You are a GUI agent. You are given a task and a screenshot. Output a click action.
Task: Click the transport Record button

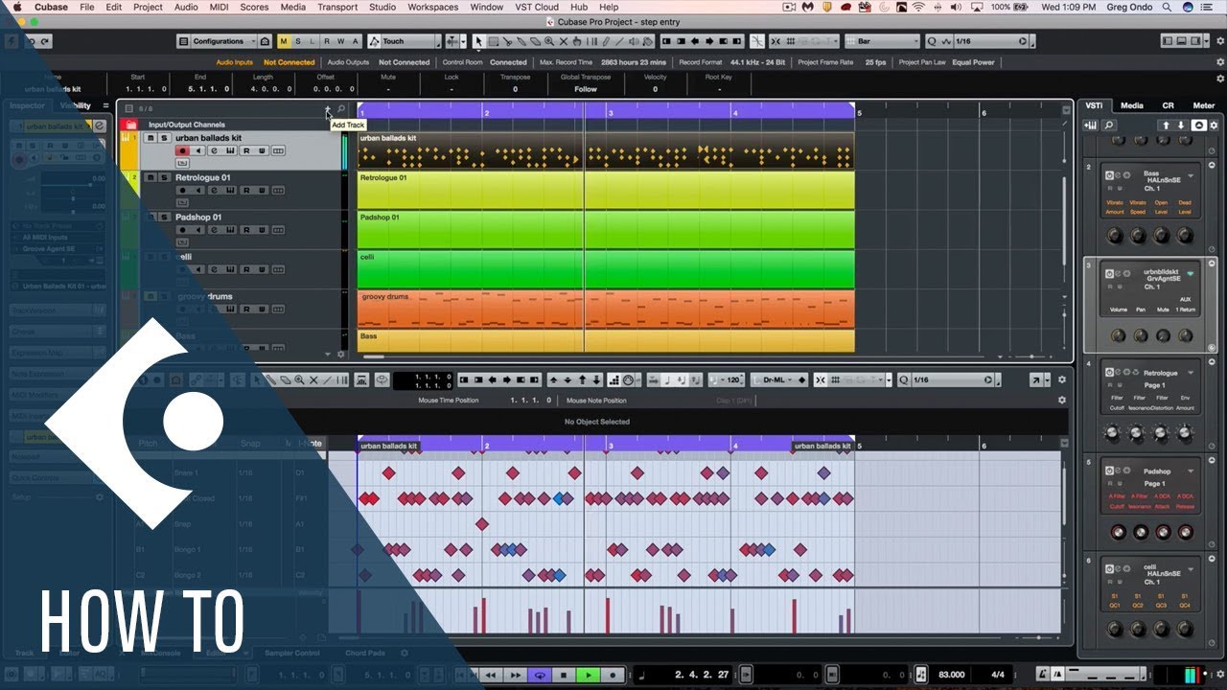tap(613, 676)
